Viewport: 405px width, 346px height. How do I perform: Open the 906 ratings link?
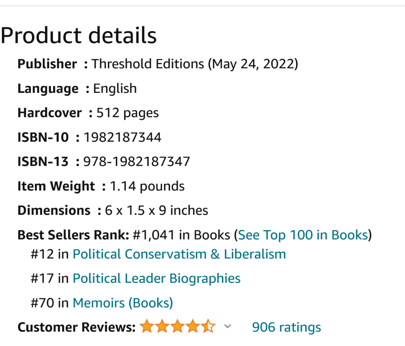pyautogui.click(x=286, y=327)
